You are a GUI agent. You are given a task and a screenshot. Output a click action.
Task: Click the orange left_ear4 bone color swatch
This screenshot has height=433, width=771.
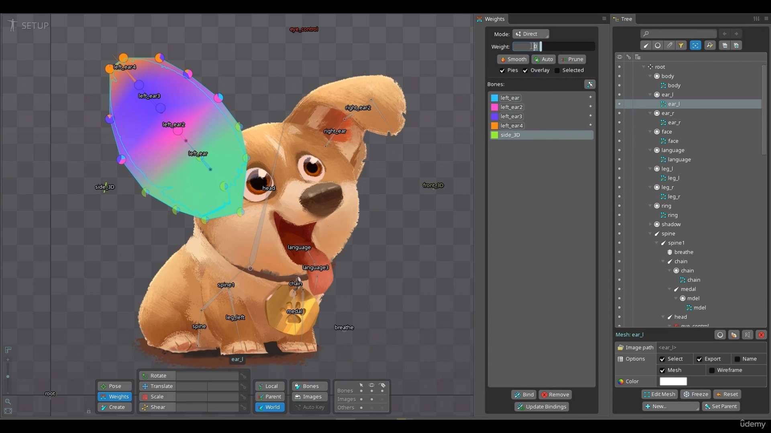tap(494, 126)
